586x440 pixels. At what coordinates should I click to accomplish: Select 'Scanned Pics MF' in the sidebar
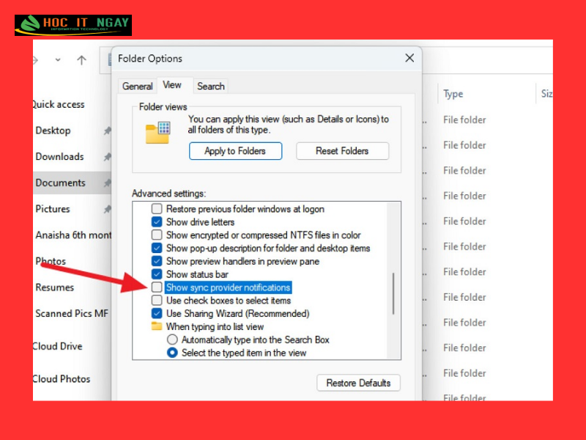click(72, 314)
